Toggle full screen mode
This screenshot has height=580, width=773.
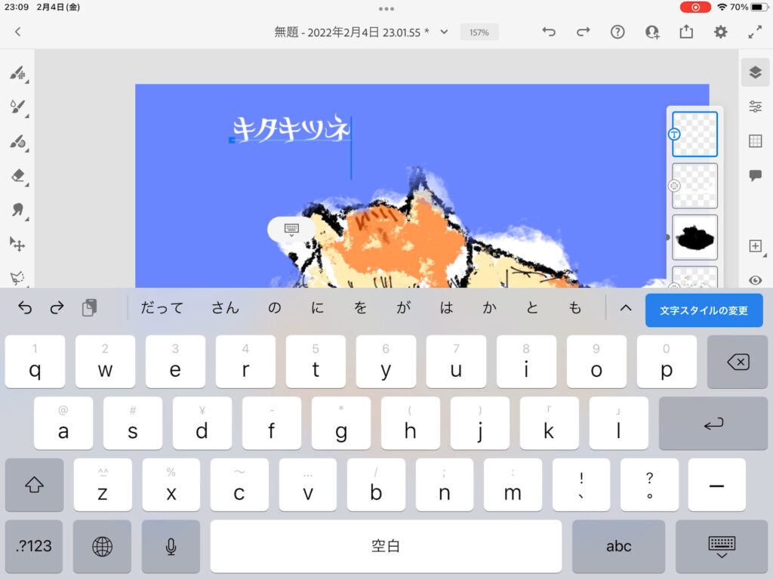pyautogui.click(x=755, y=32)
